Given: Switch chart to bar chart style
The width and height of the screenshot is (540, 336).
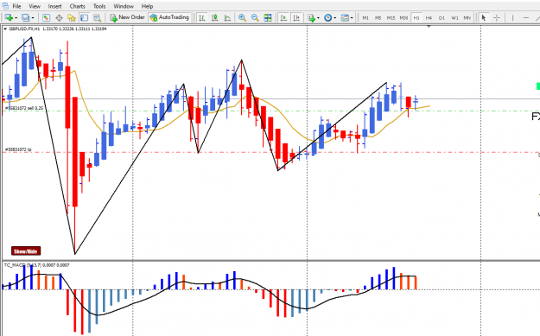Looking at the screenshot, I should coord(202,17).
